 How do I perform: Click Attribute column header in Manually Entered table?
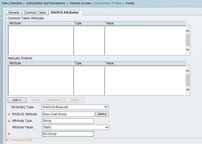pyautogui.click(x=41, y=63)
